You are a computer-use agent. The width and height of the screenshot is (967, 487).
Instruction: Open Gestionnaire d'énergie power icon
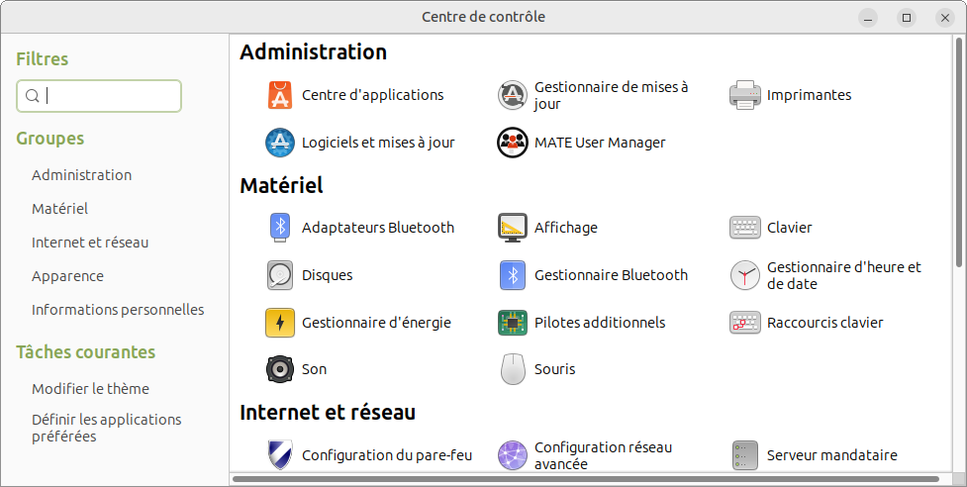click(281, 323)
